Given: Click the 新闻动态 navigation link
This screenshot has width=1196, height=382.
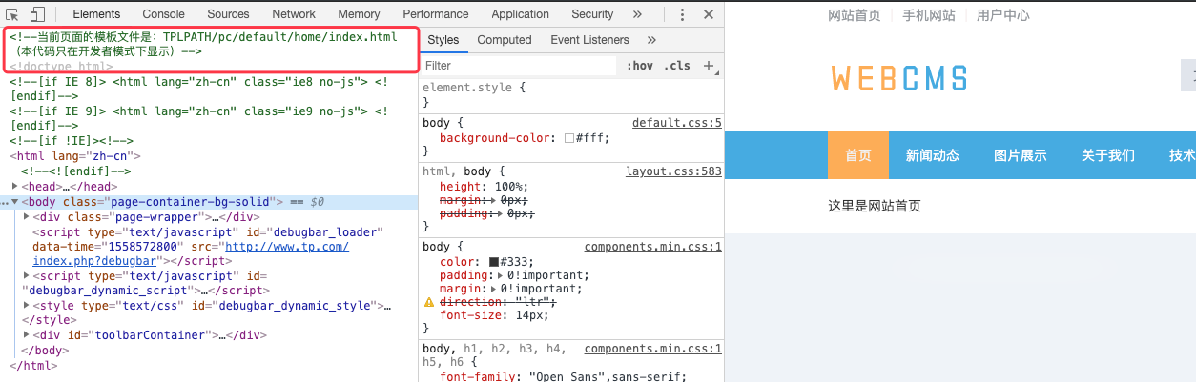Looking at the screenshot, I should point(932,155).
